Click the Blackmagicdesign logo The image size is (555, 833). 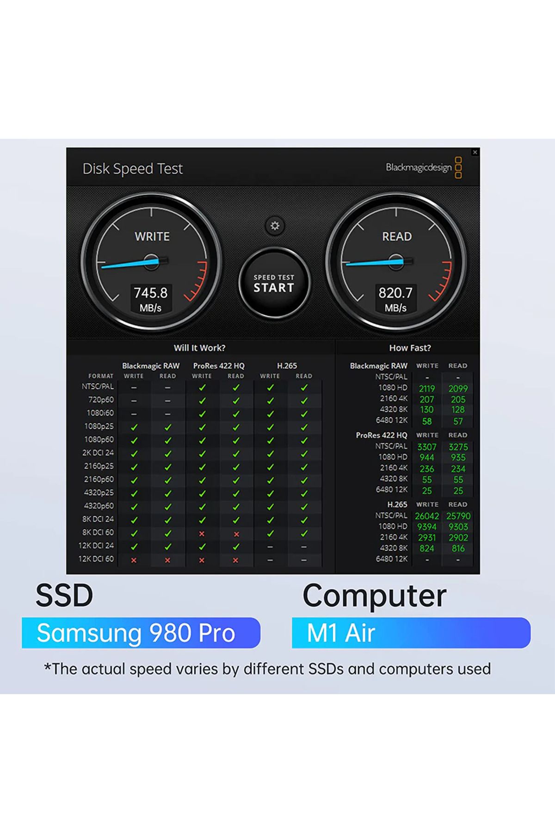pos(424,168)
